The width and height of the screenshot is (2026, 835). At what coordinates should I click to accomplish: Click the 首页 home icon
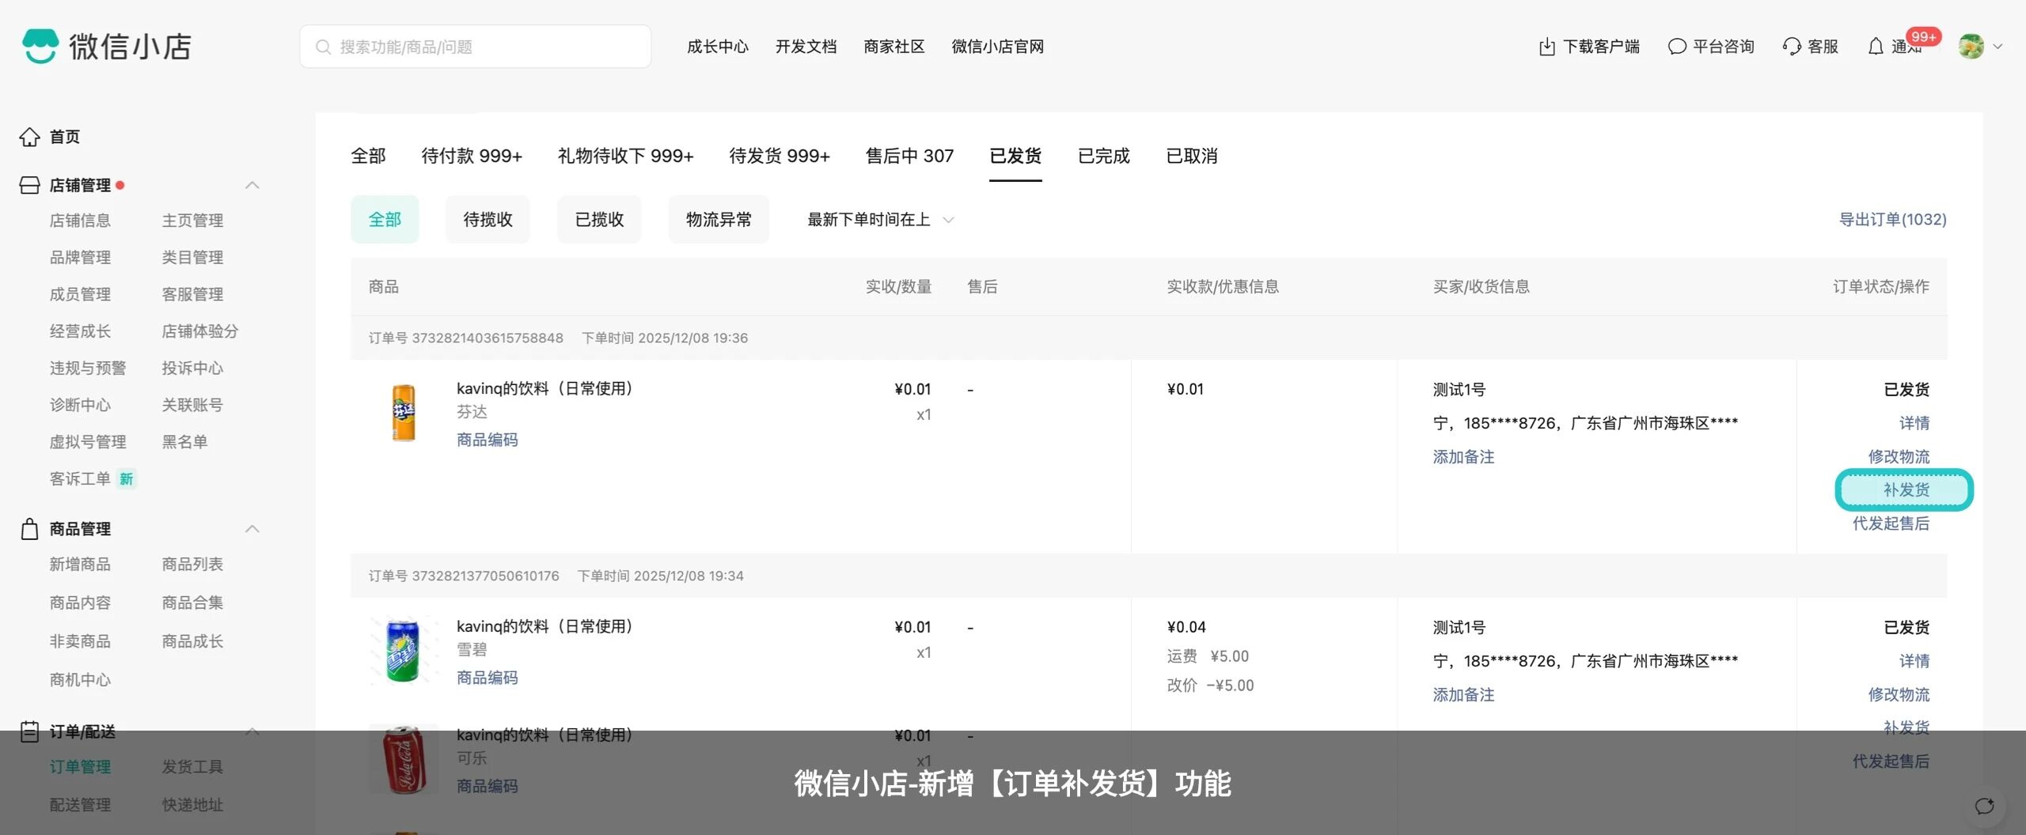(29, 137)
